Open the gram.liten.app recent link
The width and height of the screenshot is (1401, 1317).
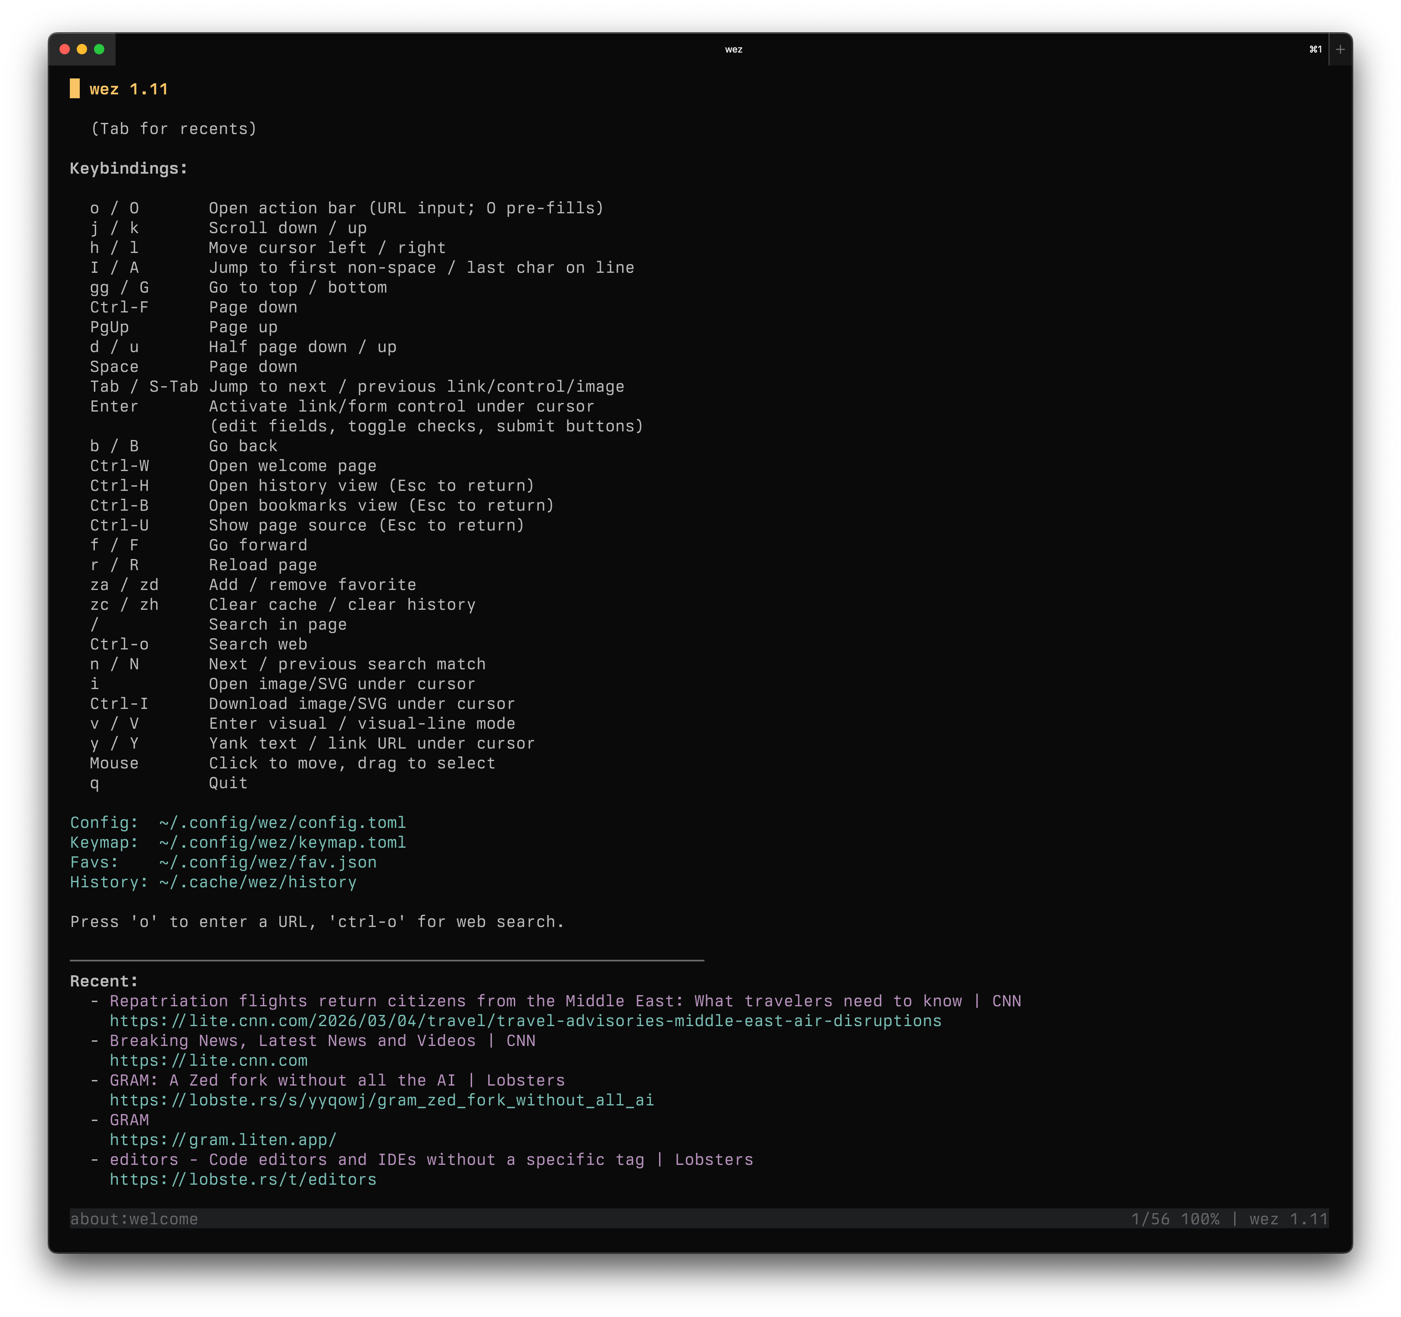(222, 1139)
